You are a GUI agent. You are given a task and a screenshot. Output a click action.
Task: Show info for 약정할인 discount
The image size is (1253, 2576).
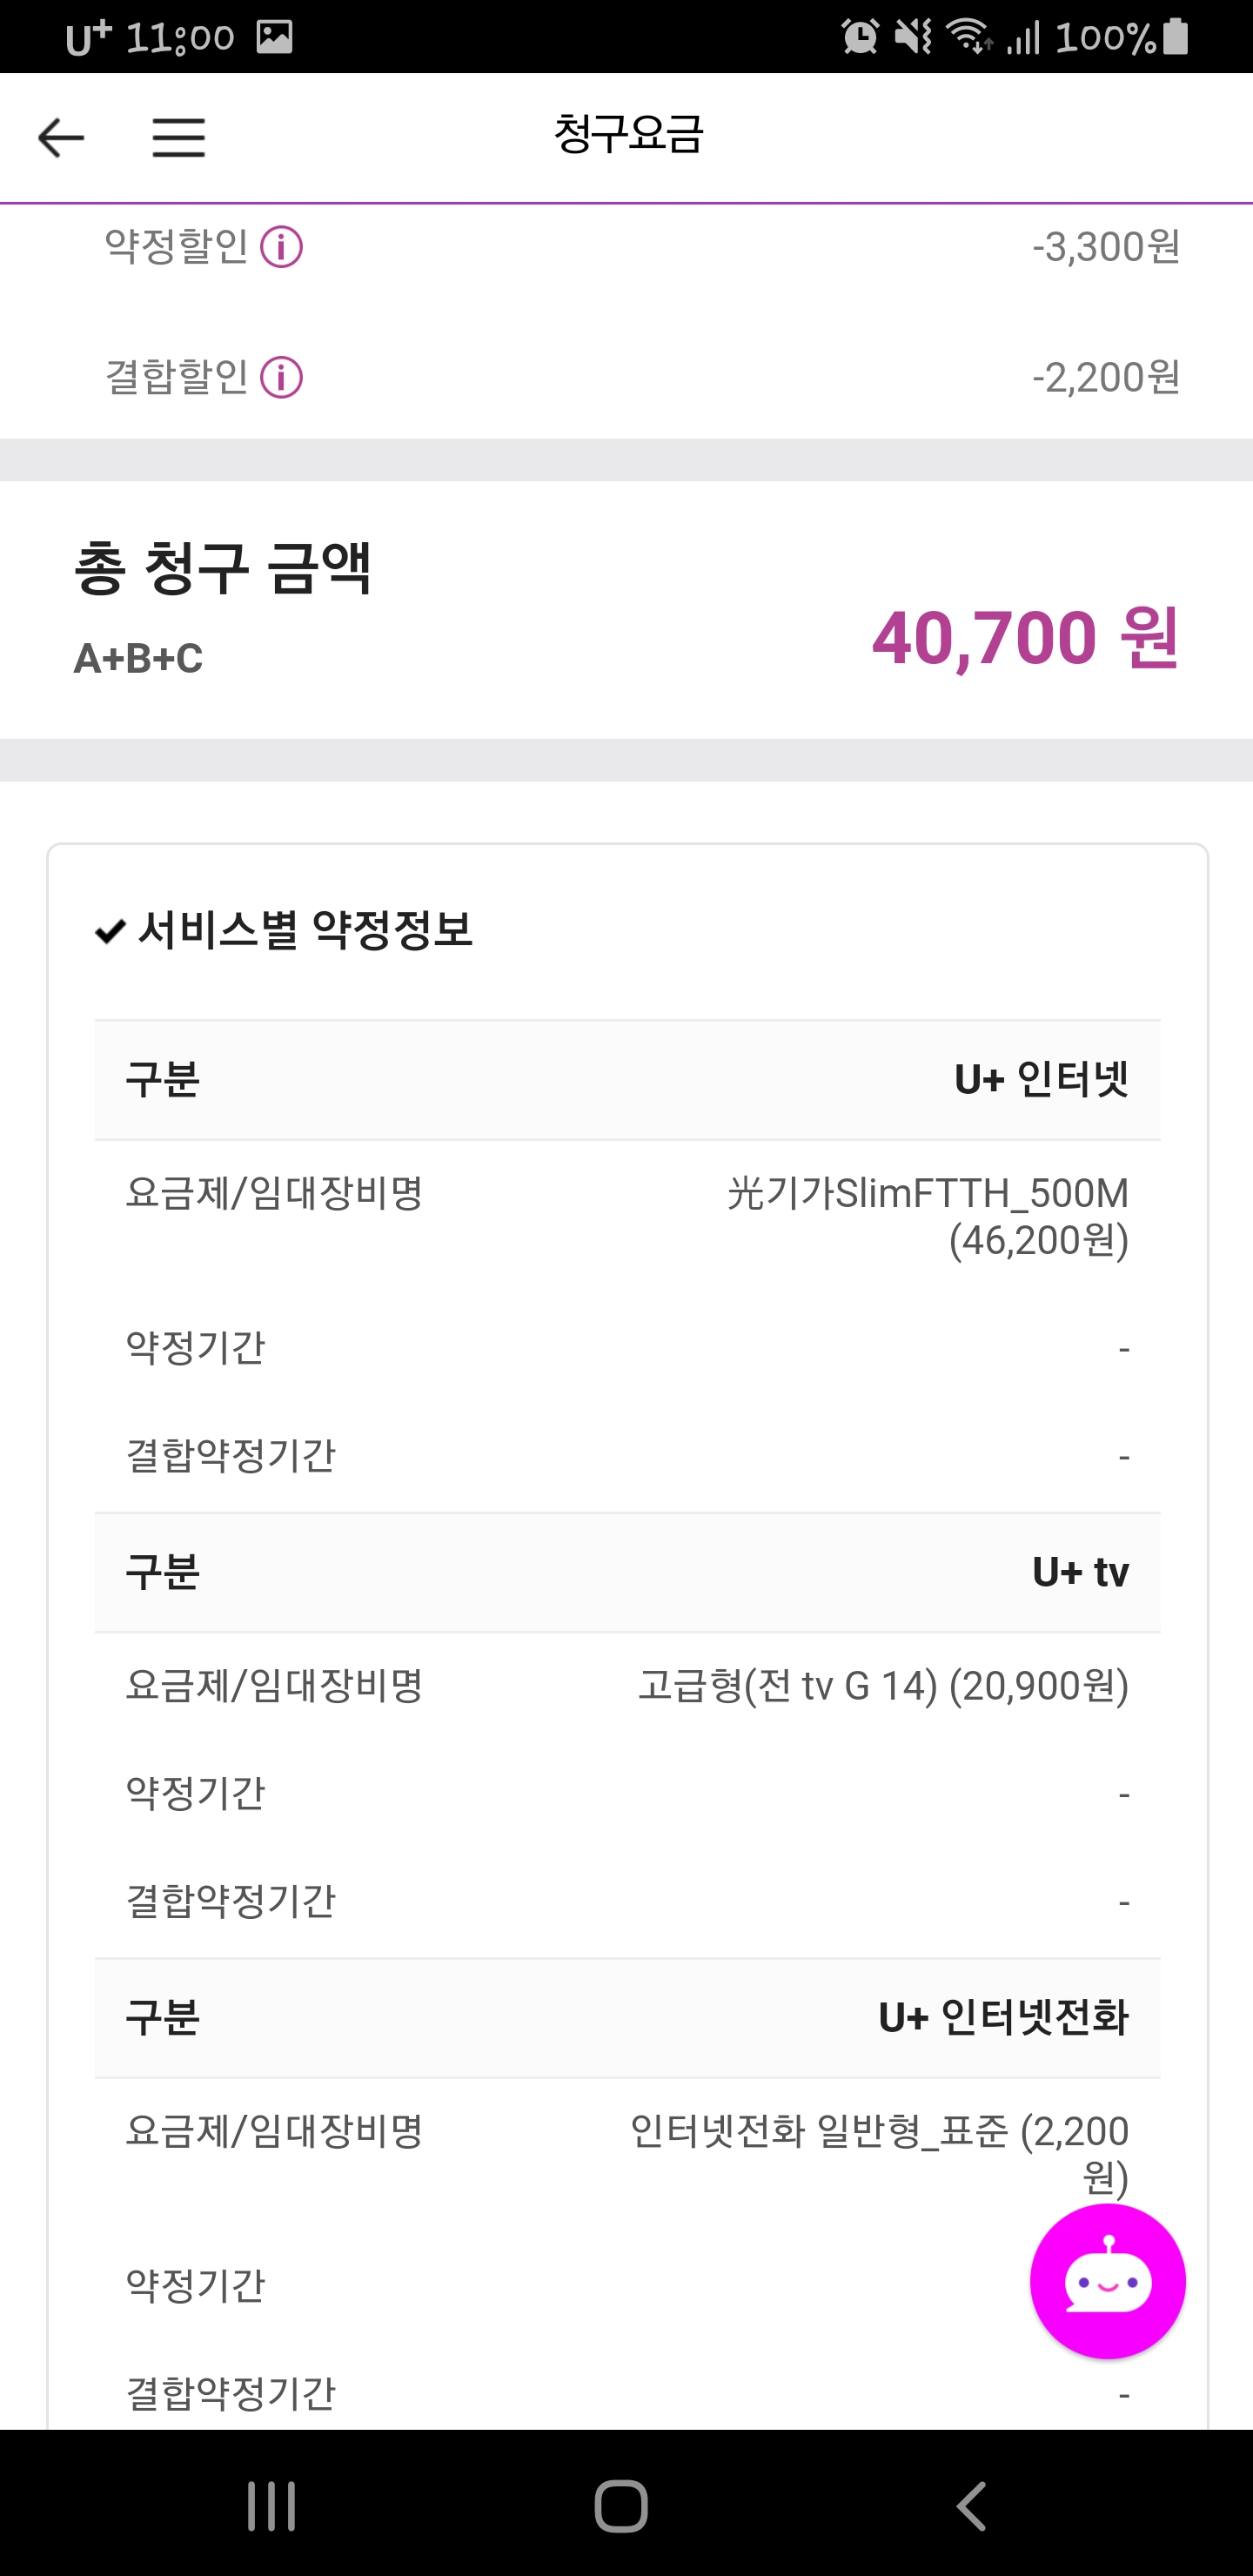[282, 247]
